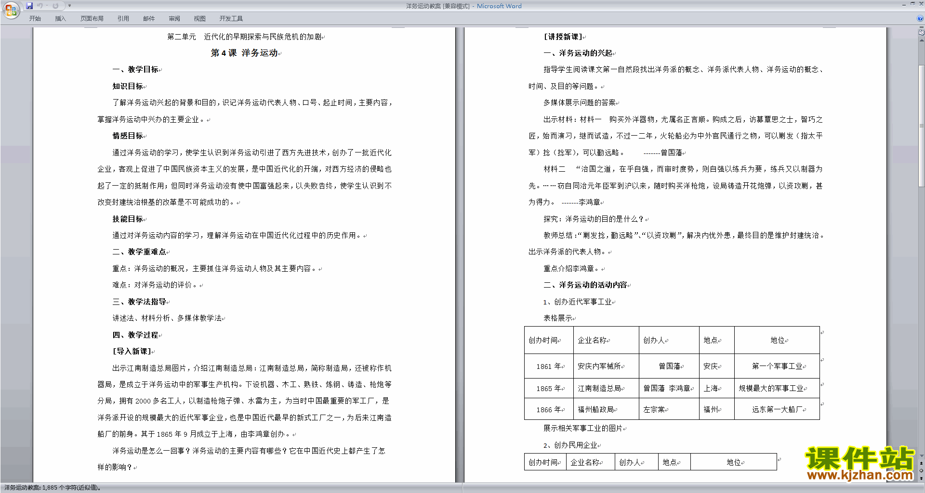The image size is (925, 493).
Task: Click heading 二、洋务运动的活动内容
Action: click(x=585, y=285)
